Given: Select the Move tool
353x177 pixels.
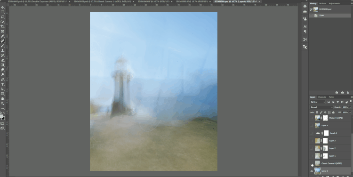Looking at the screenshot, I should coord(2,7).
